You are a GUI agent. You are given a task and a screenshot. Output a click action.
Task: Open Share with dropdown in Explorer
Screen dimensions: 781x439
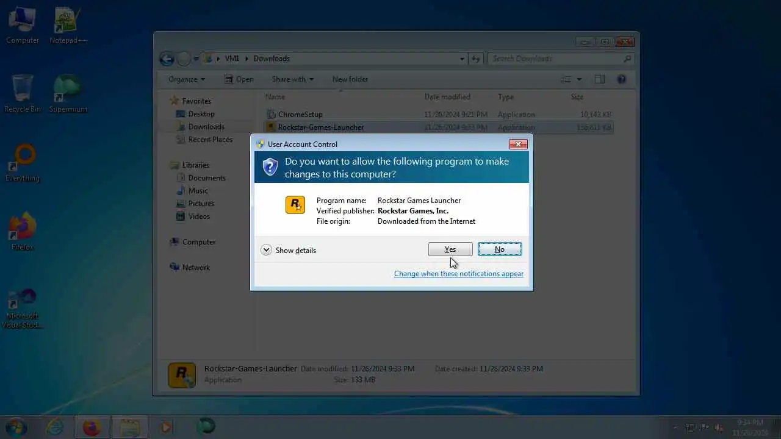[293, 79]
